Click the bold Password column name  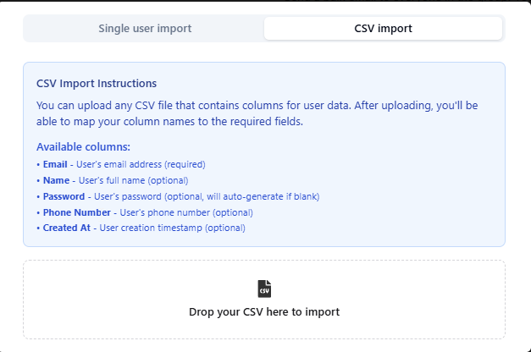[64, 196]
